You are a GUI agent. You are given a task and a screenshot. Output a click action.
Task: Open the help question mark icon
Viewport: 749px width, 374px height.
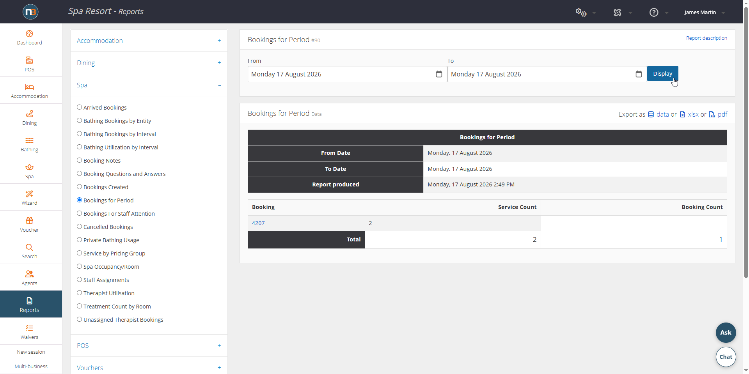tap(654, 12)
